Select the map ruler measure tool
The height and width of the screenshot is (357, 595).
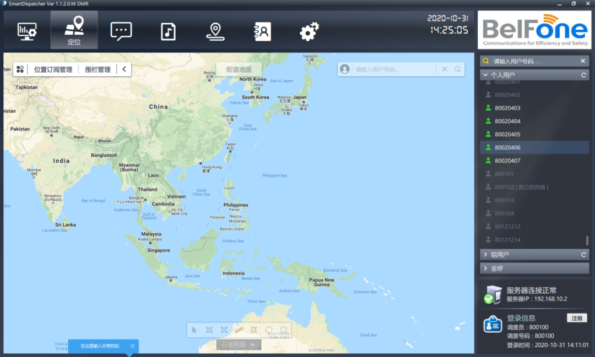[x=239, y=329]
